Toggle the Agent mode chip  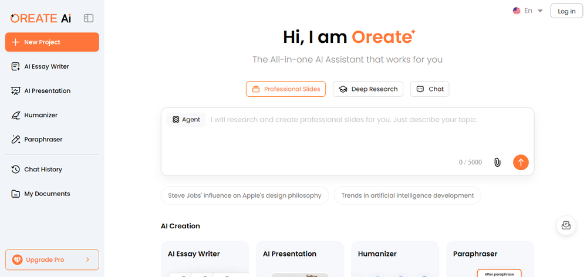pyautogui.click(x=186, y=120)
